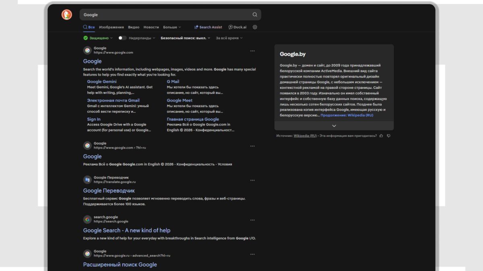Open the Google Gemini sitelink
The height and width of the screenshot is (271, 483).
(x=102, y=82)
